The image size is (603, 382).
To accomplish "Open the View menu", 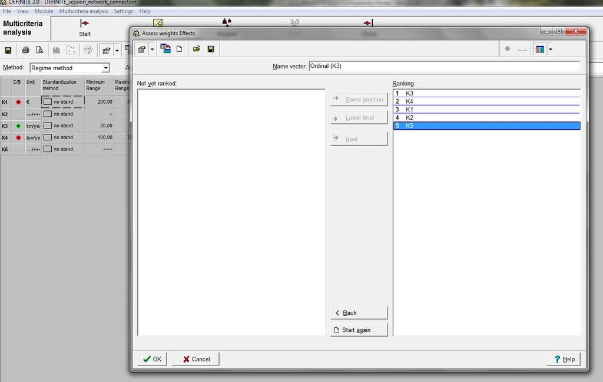I will [22, 11].
